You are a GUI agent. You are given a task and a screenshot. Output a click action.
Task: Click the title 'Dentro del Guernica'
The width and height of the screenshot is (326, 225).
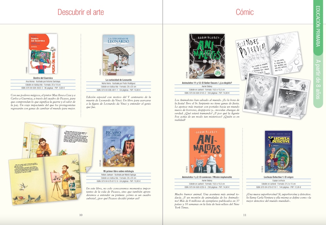(x=43, y=78)
